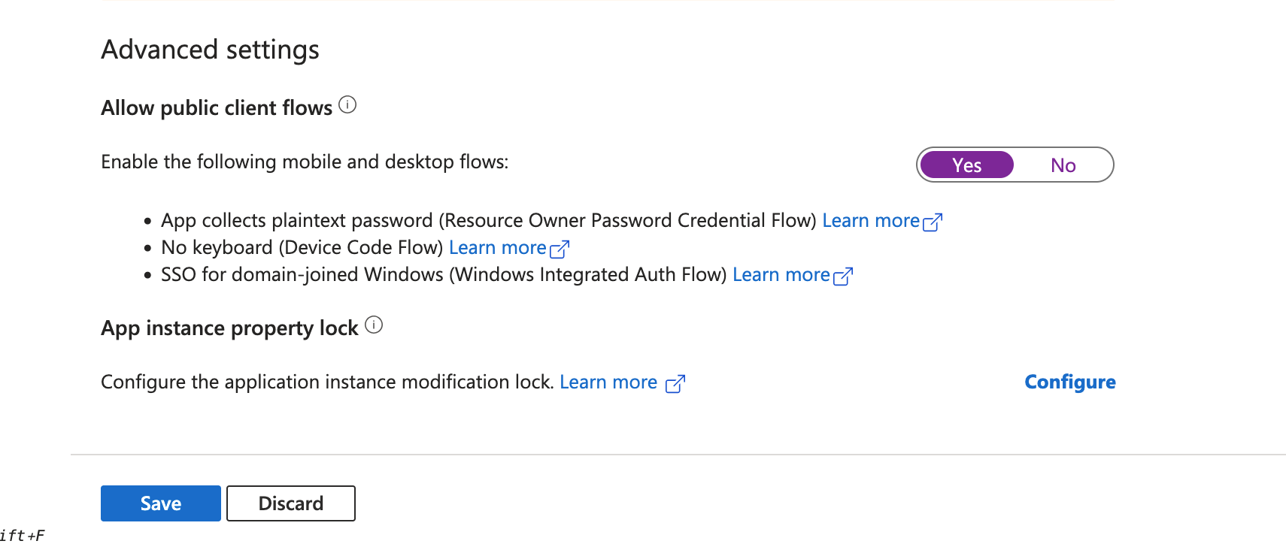Click external-link icon after Windows Integrated Auth Learn more
This screenshot has width=1286, height=547.
(843, 276)
